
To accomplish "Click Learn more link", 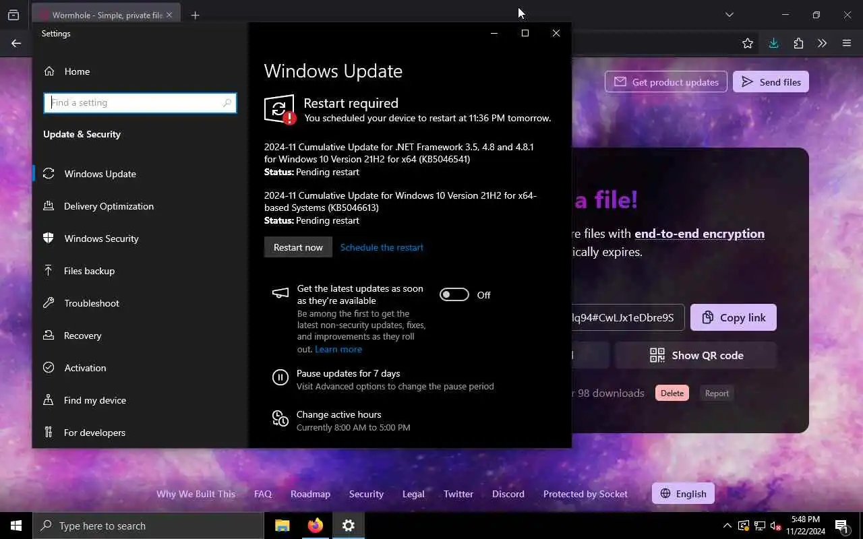I will coord(338,349).
